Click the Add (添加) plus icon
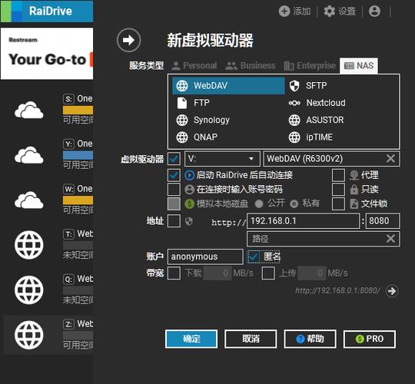This screenshot has width=415, height=384. (x=284, y=12)
